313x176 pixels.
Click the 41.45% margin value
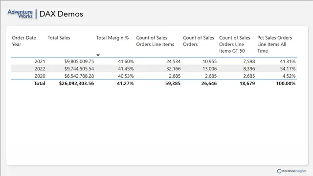click(x=126, y=68)
